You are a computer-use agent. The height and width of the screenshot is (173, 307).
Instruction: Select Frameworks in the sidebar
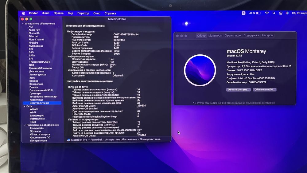pyautogui.click(x=37, y=128)
